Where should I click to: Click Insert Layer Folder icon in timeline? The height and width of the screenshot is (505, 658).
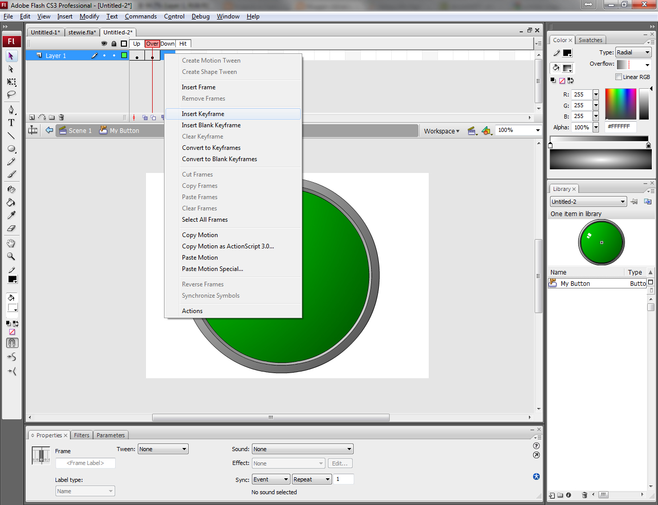coord(51,118)
